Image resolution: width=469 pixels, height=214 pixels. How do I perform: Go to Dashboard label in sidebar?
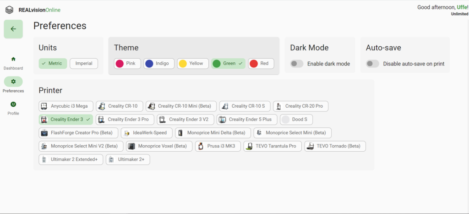click(13, 68)
